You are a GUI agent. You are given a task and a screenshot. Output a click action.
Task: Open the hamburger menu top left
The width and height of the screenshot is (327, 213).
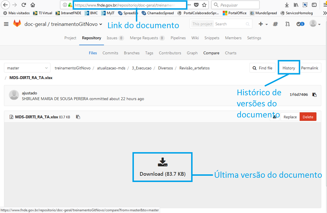6,24
